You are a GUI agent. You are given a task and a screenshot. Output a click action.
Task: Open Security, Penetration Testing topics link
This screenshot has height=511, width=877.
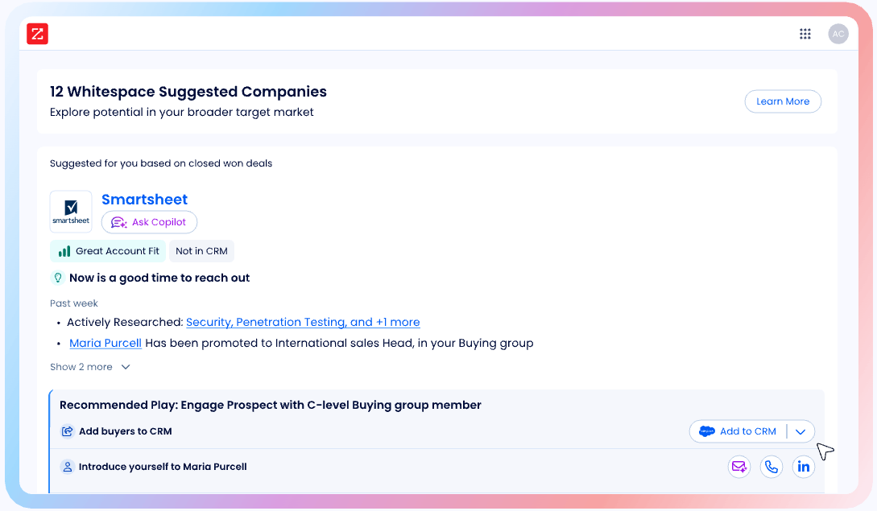303,322
